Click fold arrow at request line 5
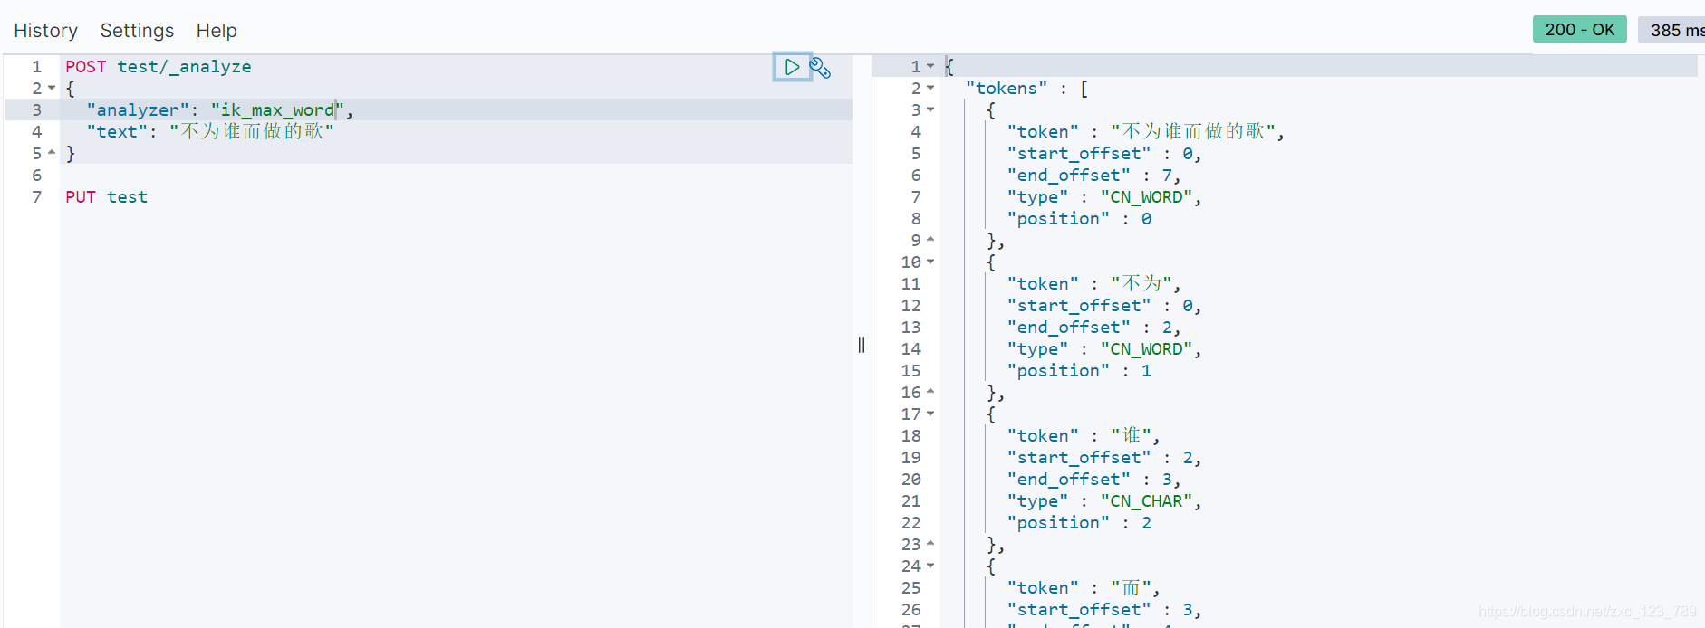The width and height of the screenshot is (1705, 628). click(52, 153)
